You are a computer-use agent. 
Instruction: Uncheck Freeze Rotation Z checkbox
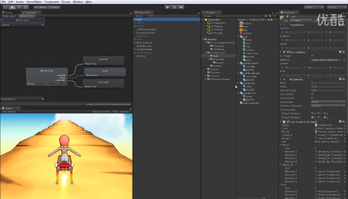point(325,117)
